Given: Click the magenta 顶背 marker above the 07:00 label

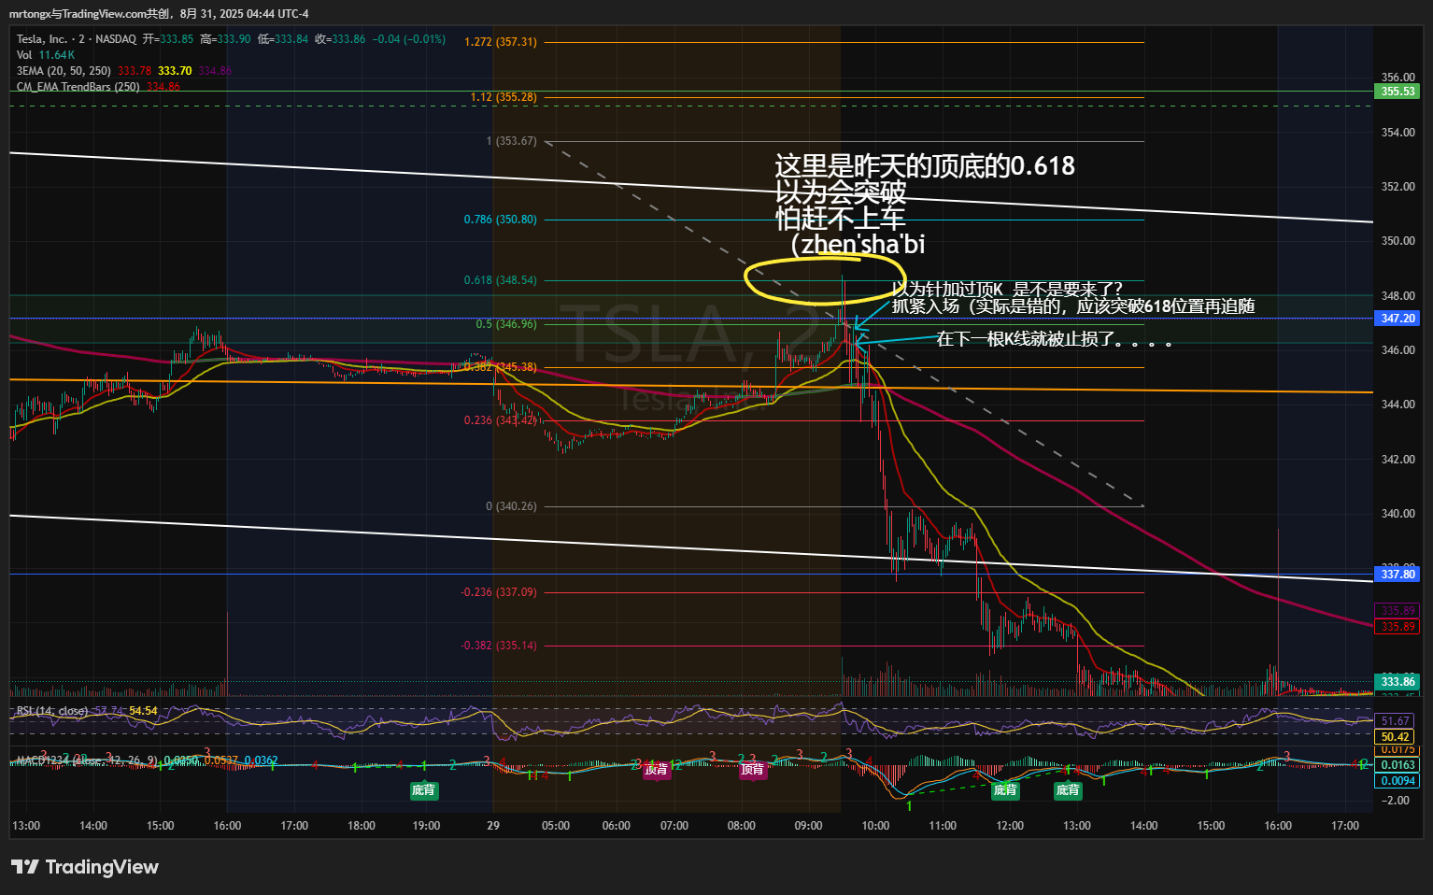Looking at the screenshot, I should coord(656,770).
